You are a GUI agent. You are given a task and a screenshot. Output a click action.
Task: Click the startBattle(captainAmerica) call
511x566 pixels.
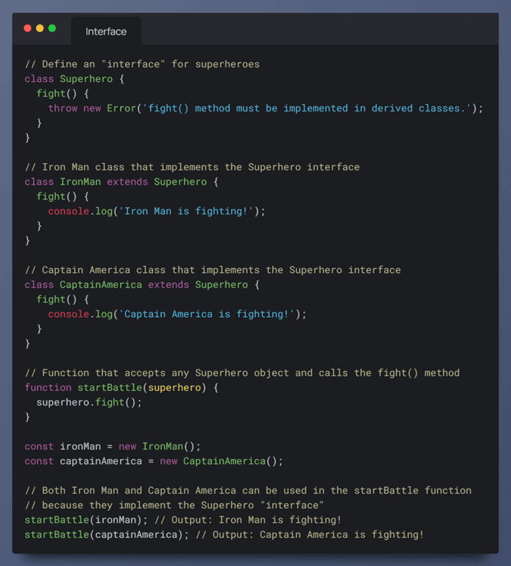click(107, 535)
